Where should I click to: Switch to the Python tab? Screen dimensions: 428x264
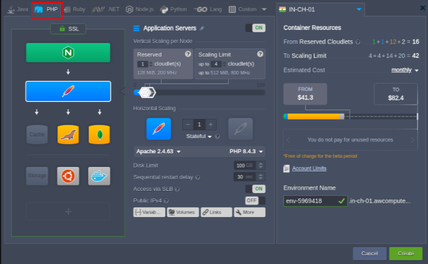(173, 9)
